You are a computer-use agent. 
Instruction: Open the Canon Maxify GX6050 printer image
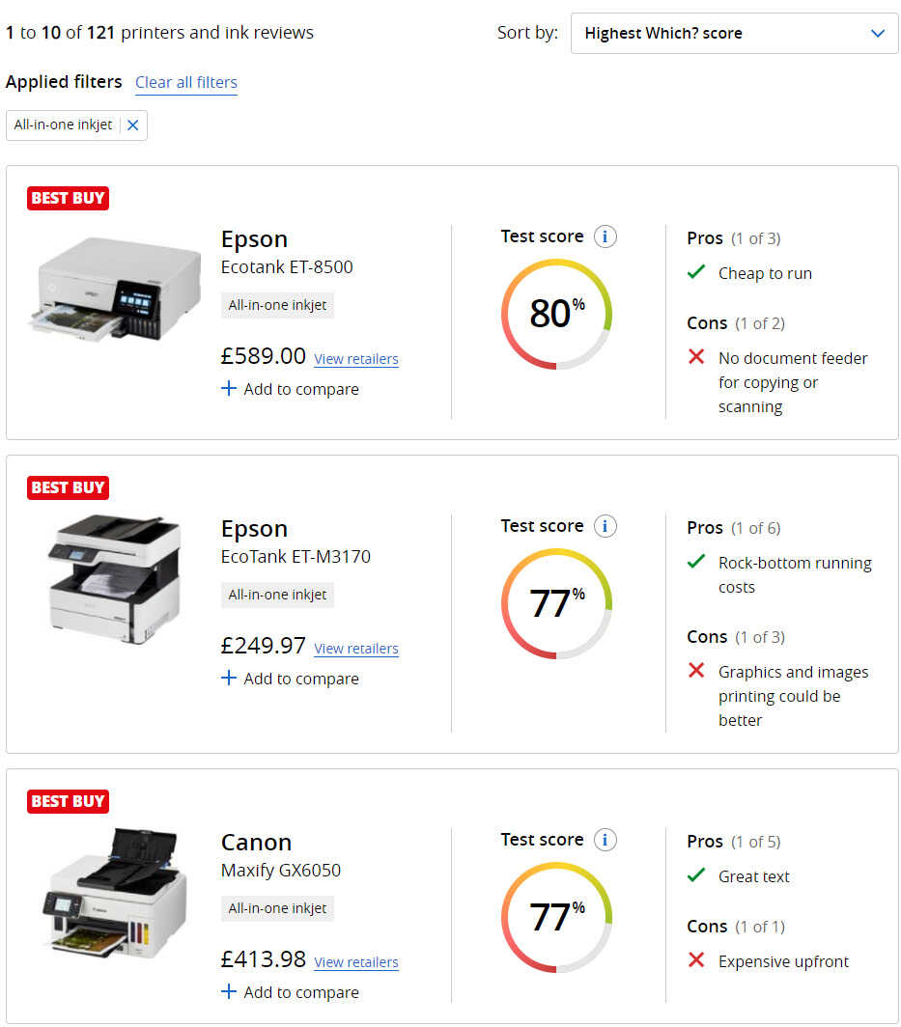(114, 893)
